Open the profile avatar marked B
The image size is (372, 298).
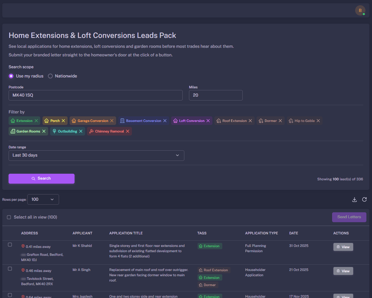click(360, 10)
